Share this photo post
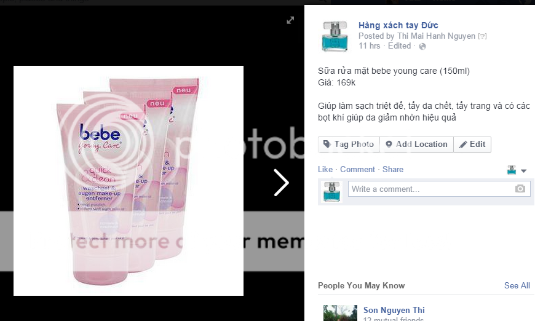535x321 pixels. 393,170
